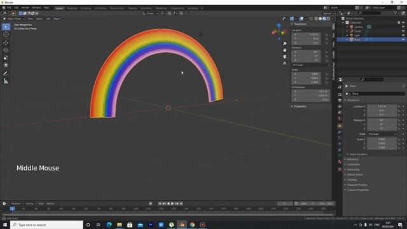Open the Edit menu

pyautogui.click(x=17, y=8)
